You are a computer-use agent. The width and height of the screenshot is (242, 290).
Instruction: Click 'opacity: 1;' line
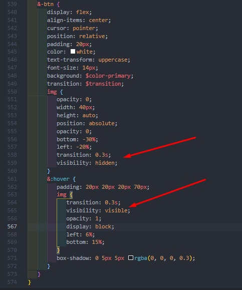click(84, 218)
